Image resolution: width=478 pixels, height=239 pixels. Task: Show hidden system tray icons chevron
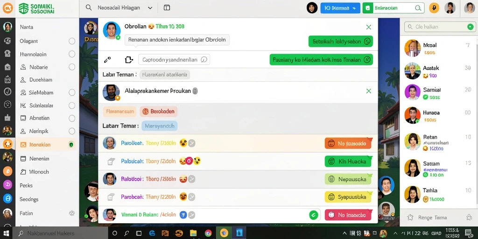(x=344, y=233)
